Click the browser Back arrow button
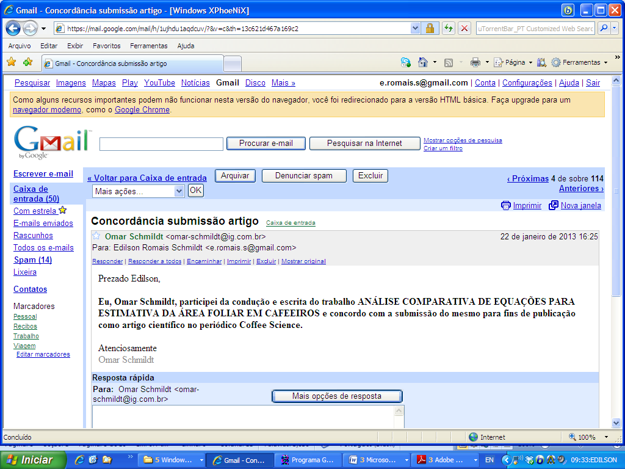625x469 pixels. click(13, 28)
